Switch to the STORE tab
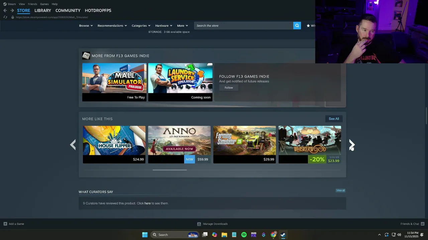Screen dimensions: 428x240 click(x=23, y=10)
